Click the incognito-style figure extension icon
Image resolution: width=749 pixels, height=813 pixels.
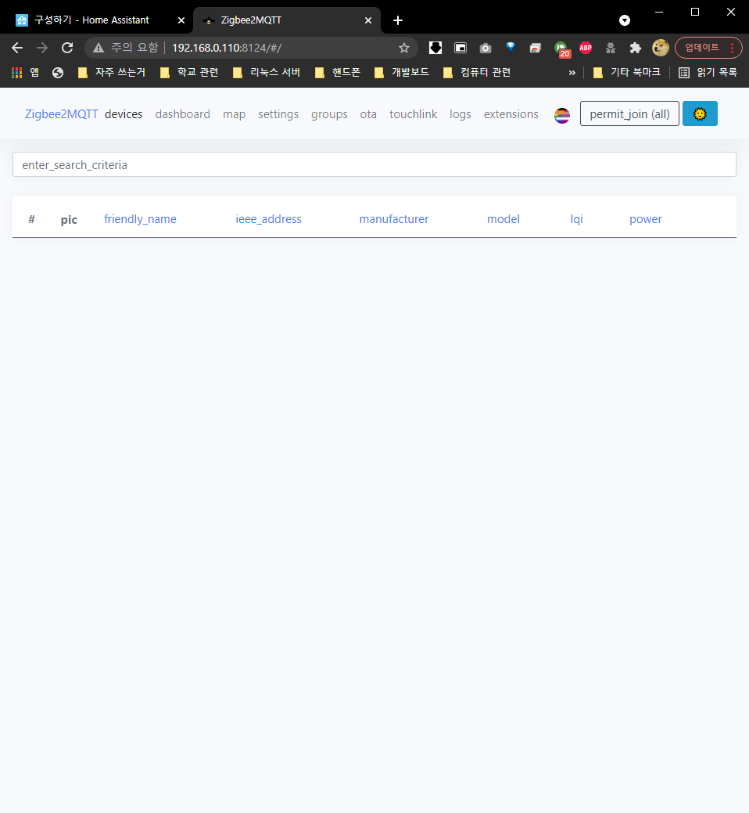610,48
